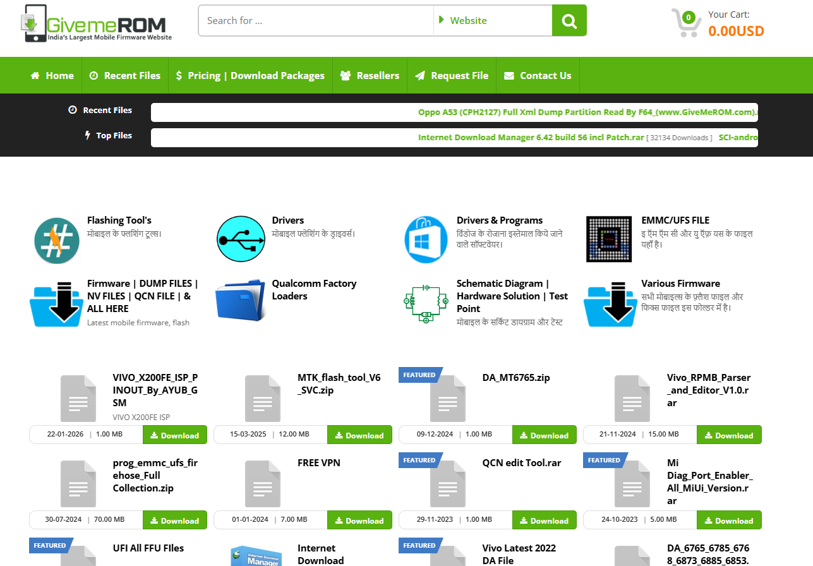Open Qualcomm Factory Loaders title link
Image resolution: width=813 pixels, height=566 pixels.
314,290
